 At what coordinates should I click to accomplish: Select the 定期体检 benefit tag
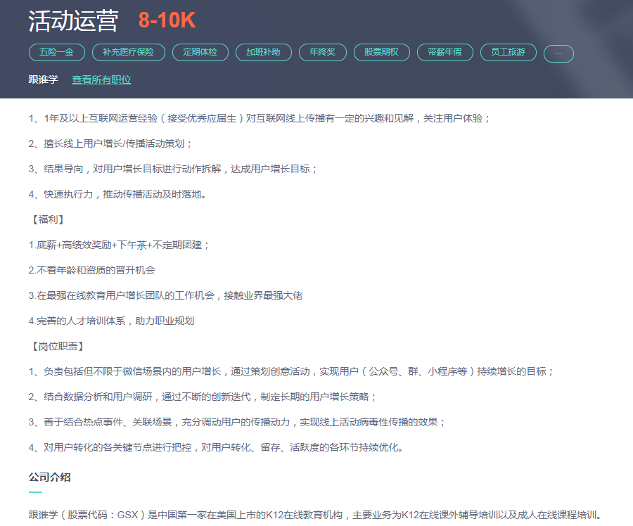point(200,52)
